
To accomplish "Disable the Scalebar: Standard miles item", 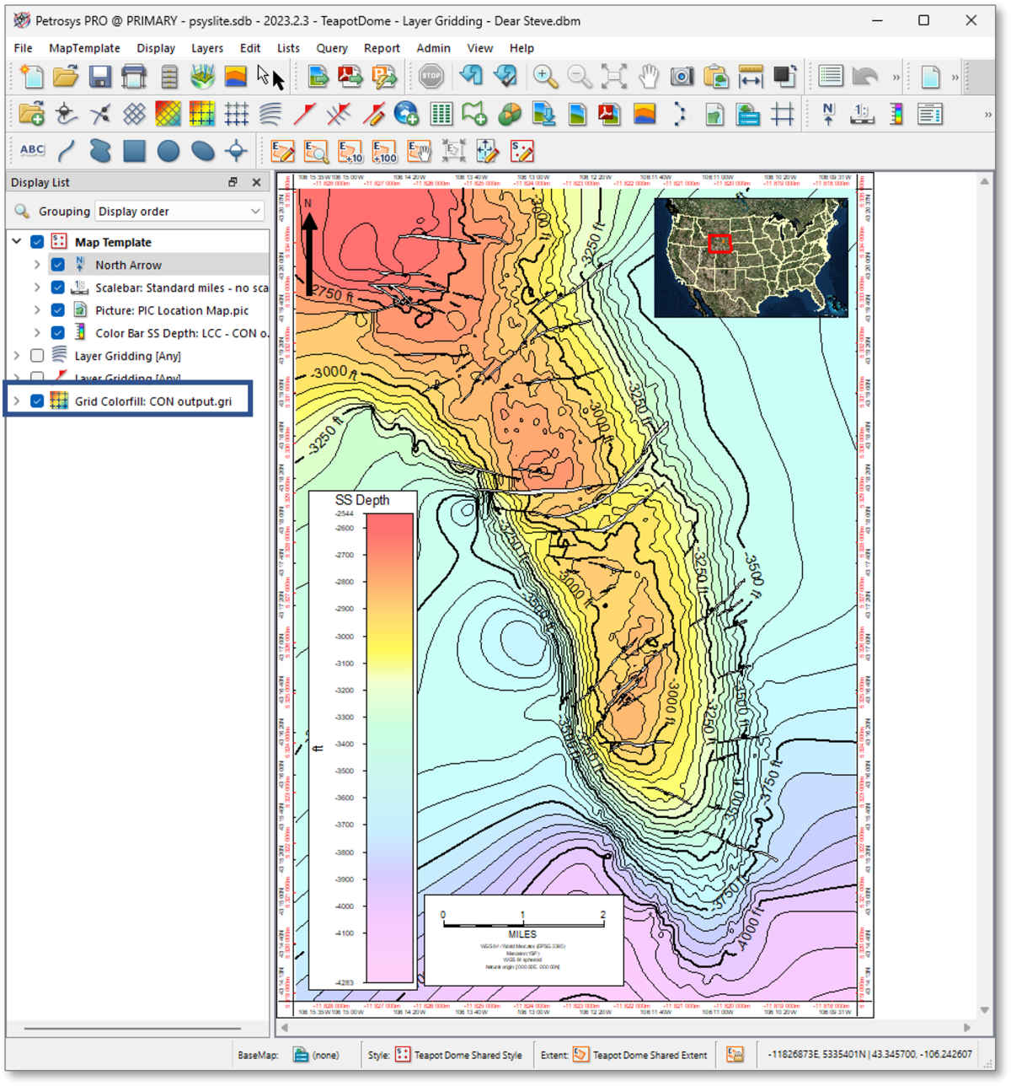I will tap(57, 288).
